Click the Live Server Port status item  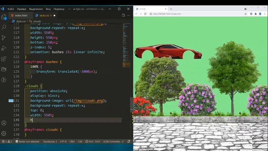coord(93,142)
